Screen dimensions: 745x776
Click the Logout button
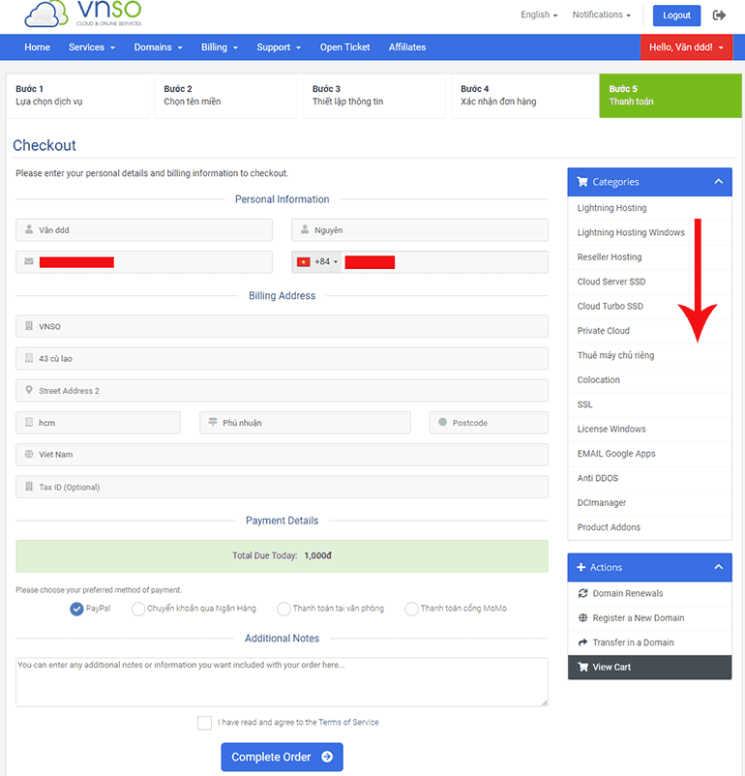point(676,15)
